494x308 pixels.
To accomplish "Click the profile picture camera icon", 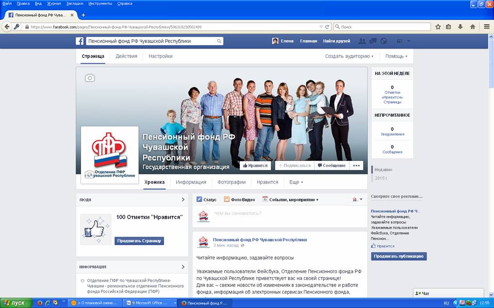I will pyautogui.click(x=89, y=174).
